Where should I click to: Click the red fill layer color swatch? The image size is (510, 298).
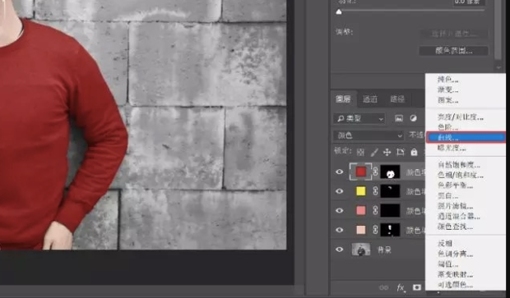[x=361, y=172]
